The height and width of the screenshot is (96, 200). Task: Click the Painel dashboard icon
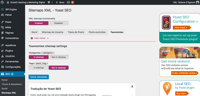(2, 15)
